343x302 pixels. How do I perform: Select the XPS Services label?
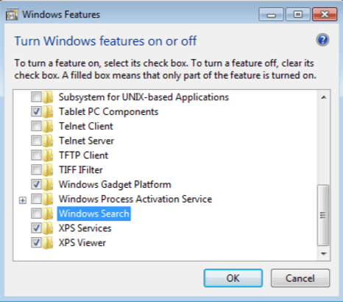(x=85, y=228)
